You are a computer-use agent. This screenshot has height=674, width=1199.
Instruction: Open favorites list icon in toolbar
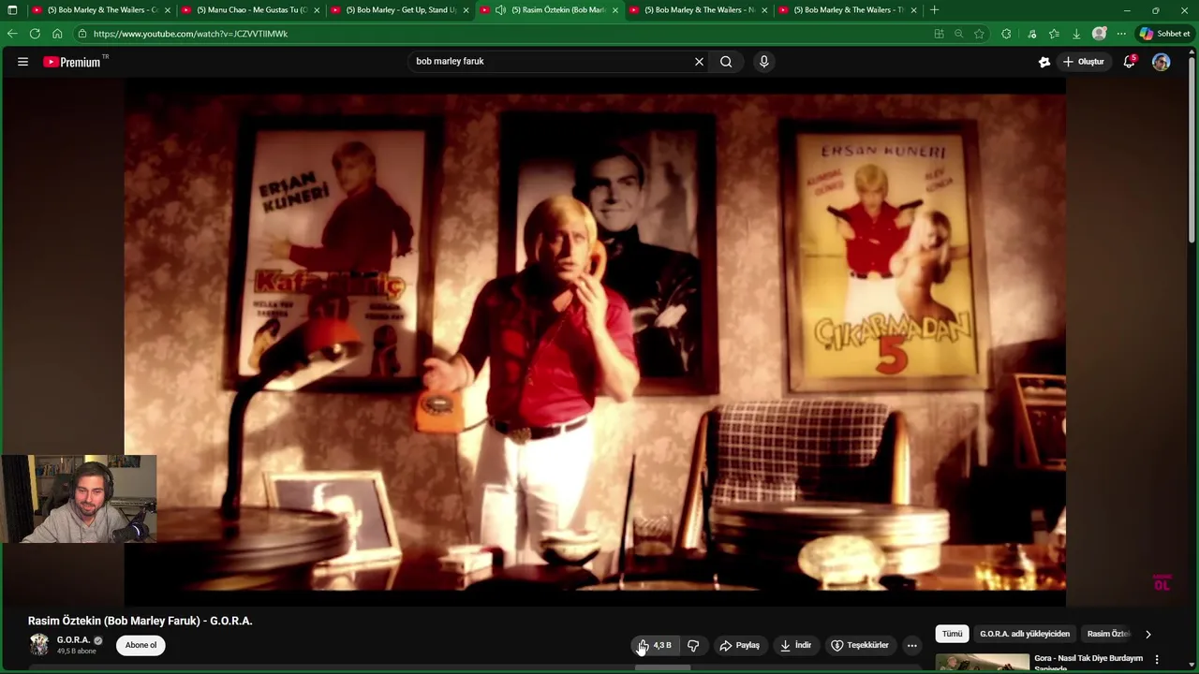point(1054,34)
